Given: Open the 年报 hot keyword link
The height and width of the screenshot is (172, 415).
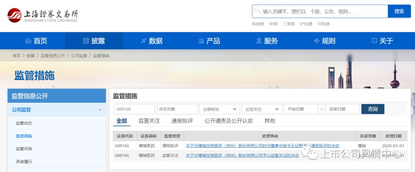Looking at the screenshot, I should tap(274, 24).
